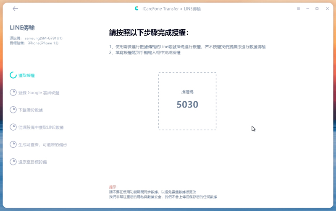Click the step icon beside 生成可查看，可還原的備份

[13, 144]
